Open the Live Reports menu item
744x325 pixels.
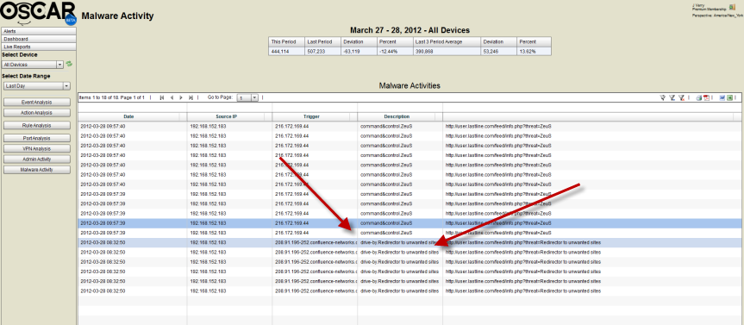click(39, 47)
